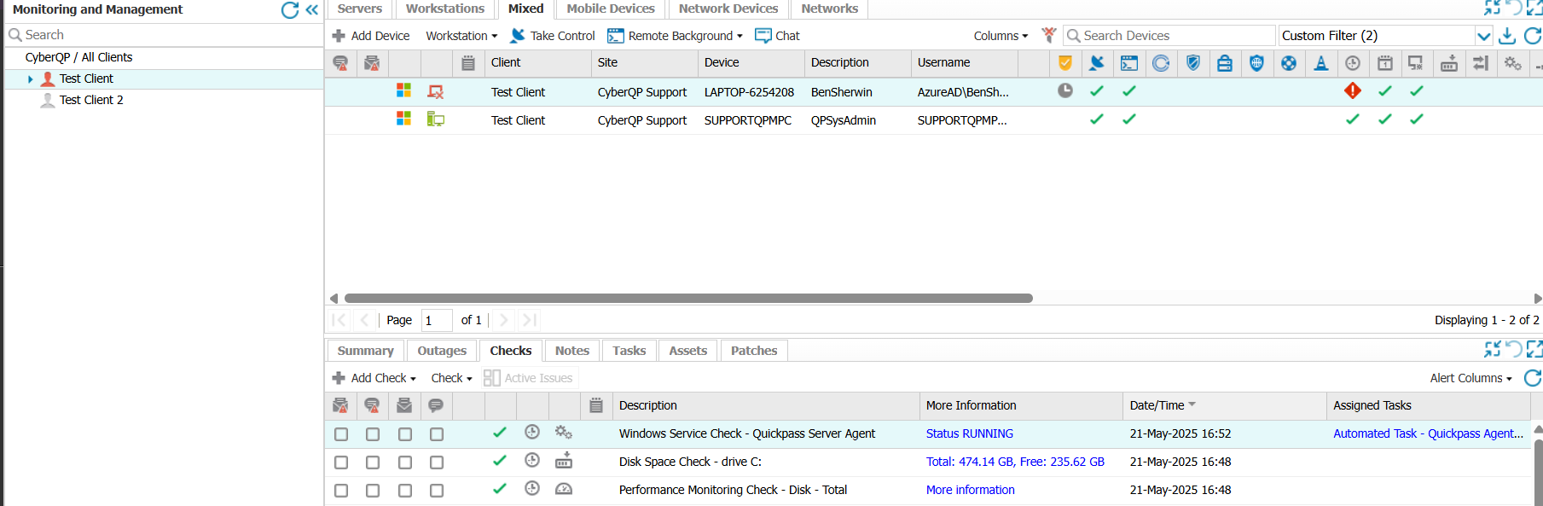Click the gauge icon in Performance Monitoring Check row
The width and height of the screenshot is (1543, 506).
564,490
